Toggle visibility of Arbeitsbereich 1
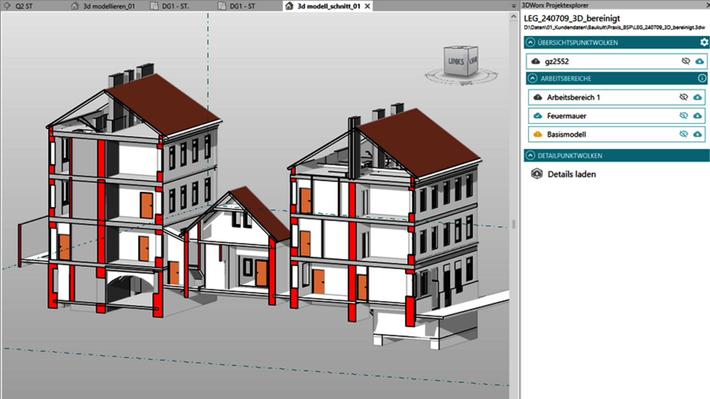 [x=684, y=97]
